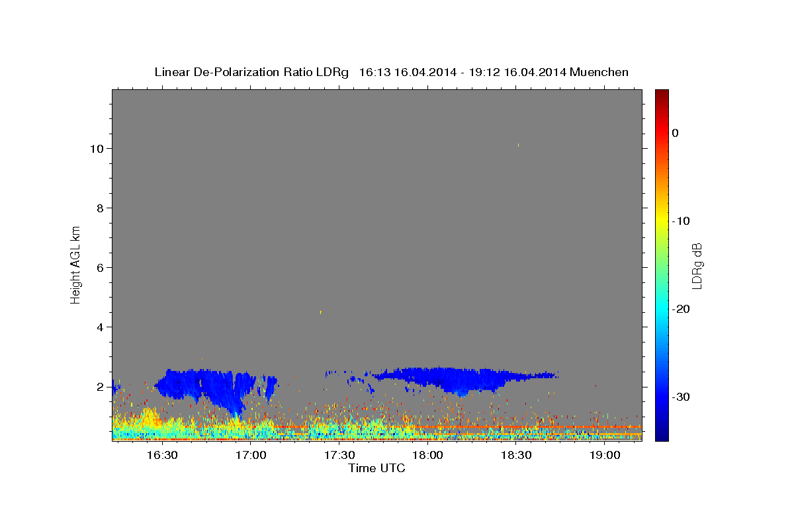
Task: Click the 'Time UTC' axis label
Action: [376, 468]
